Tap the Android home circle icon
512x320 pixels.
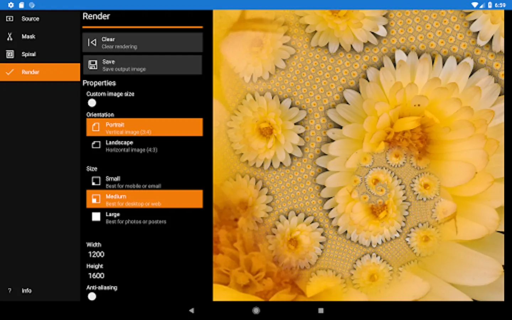click(x=256, y=310)
